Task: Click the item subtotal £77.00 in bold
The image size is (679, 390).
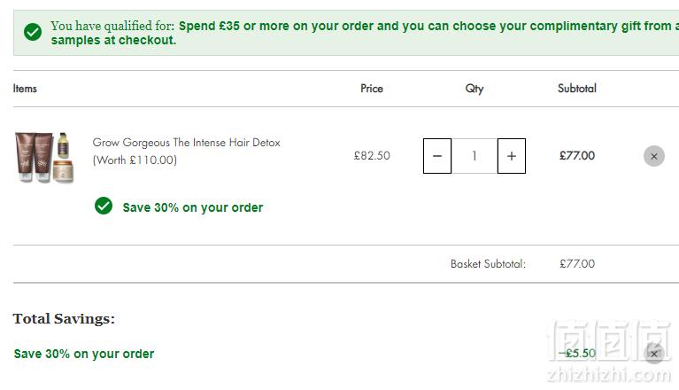Action: [x=577, y=156]
